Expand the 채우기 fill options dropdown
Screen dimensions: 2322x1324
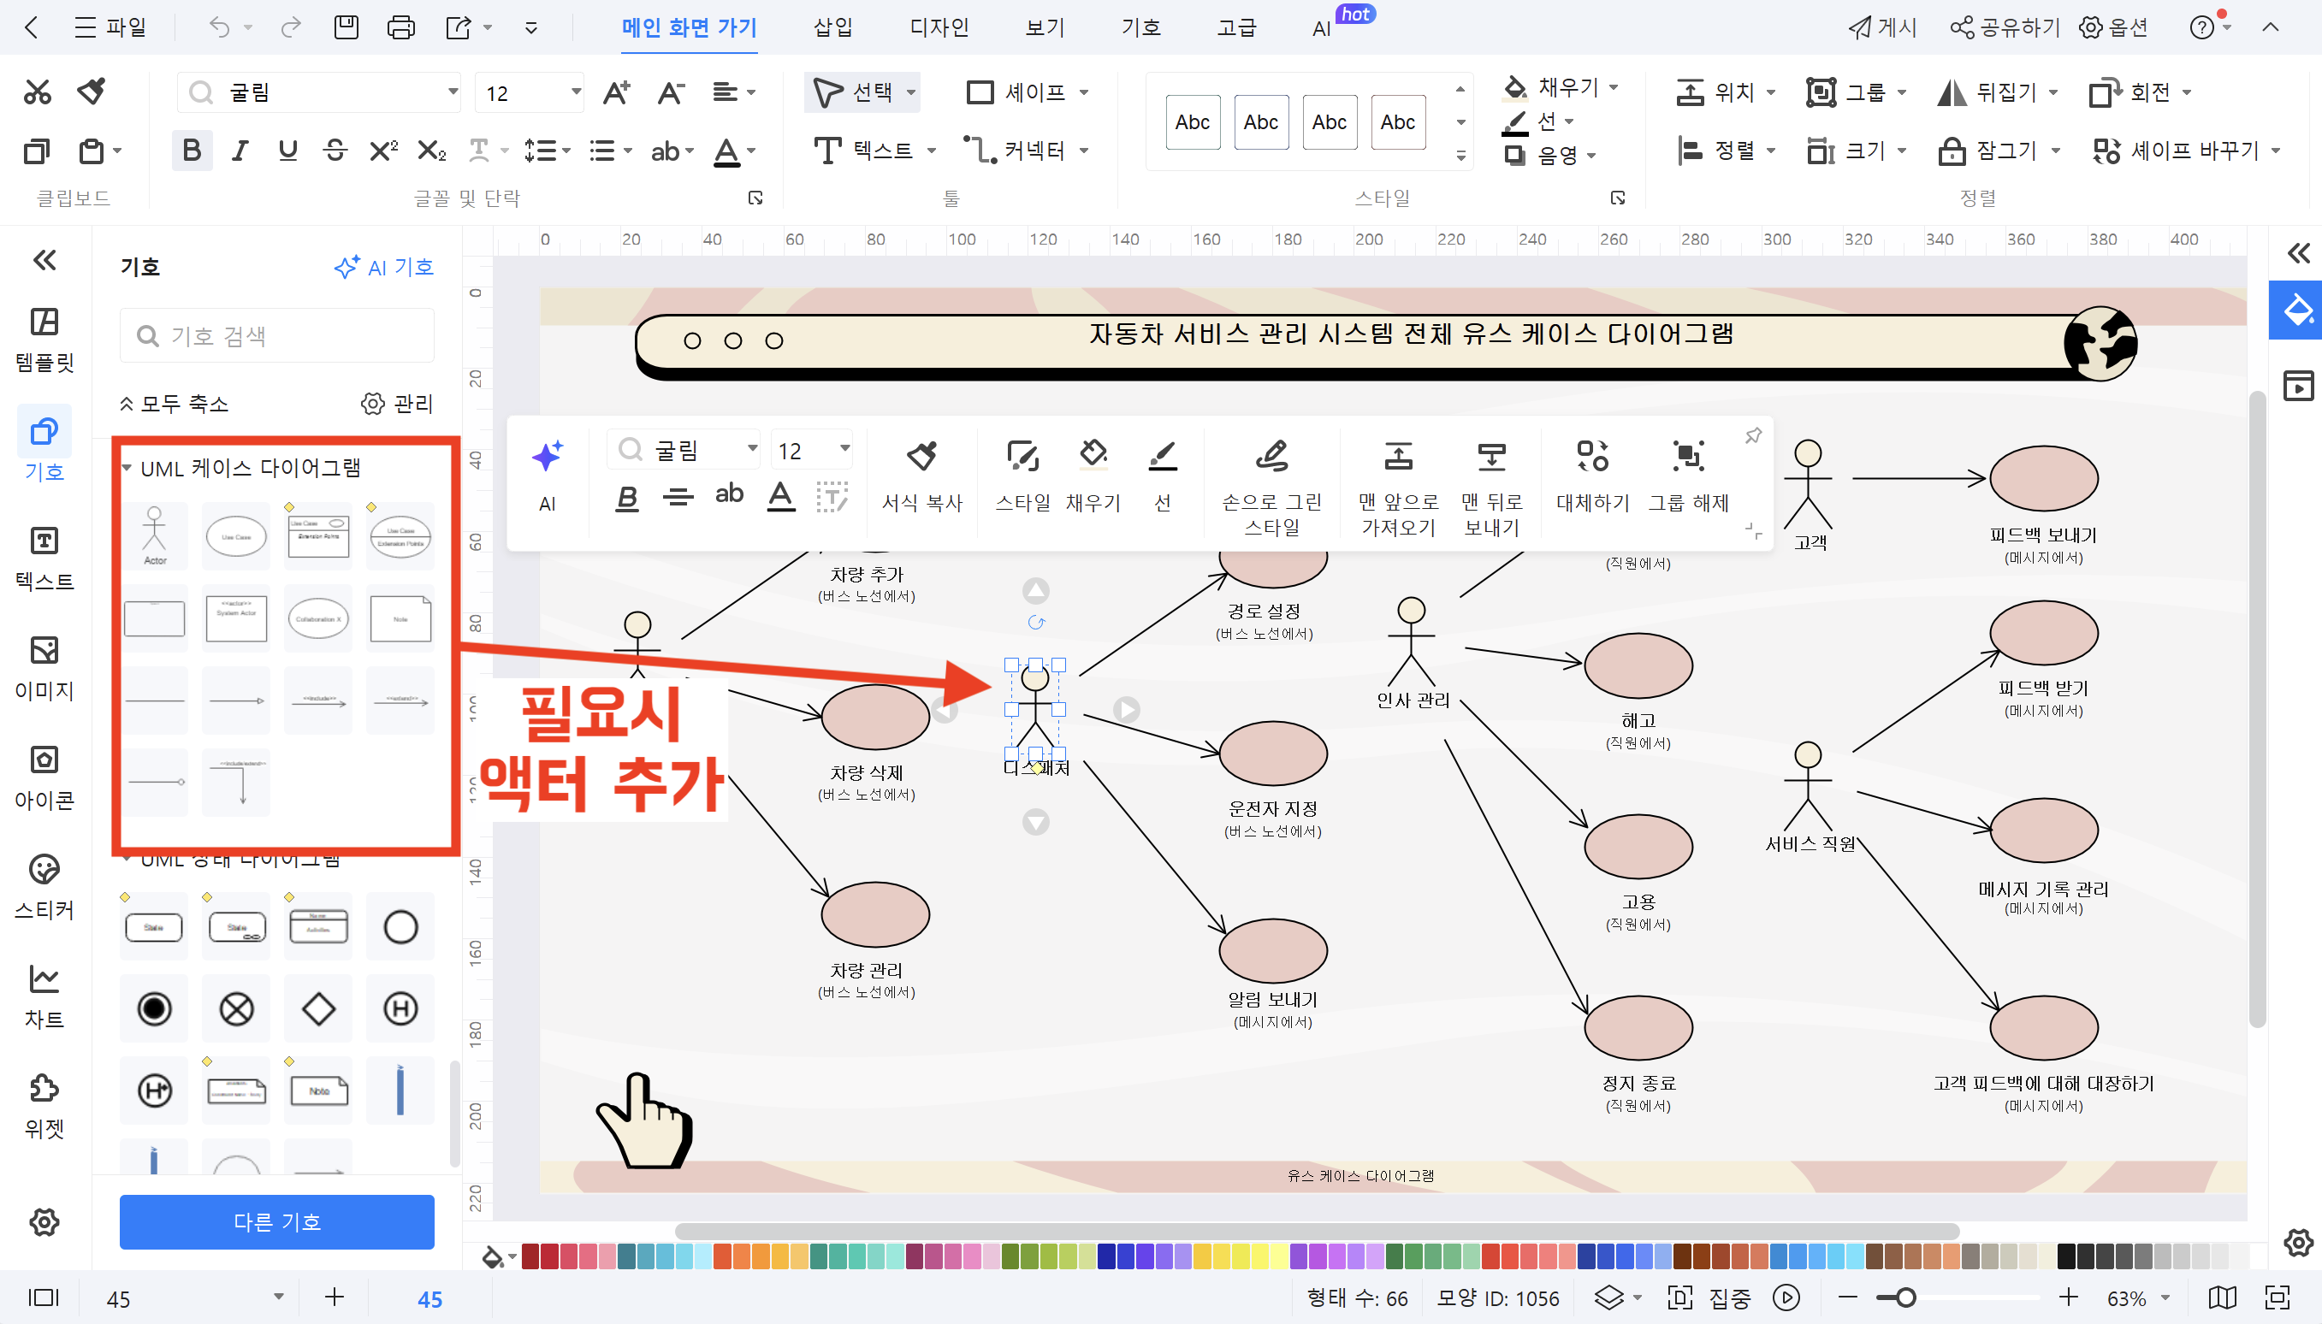(1615, 86)
